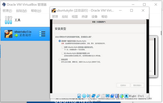Click the hard disk activity status icon
The width and height of the screenshot is (163, 103).
click(x=79, y=96)
